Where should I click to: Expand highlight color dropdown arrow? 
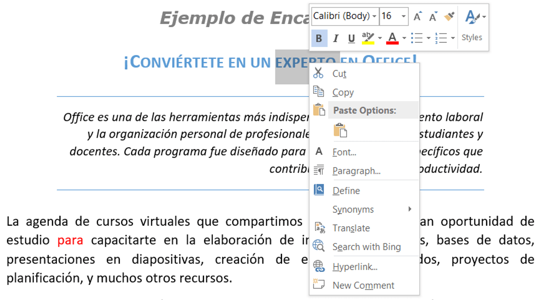click(380, 38)
